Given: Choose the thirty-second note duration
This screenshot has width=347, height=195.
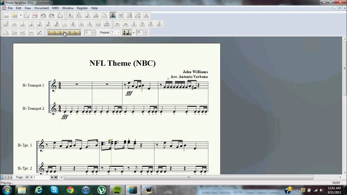Looking at the screenshot, I should (56, 24).
